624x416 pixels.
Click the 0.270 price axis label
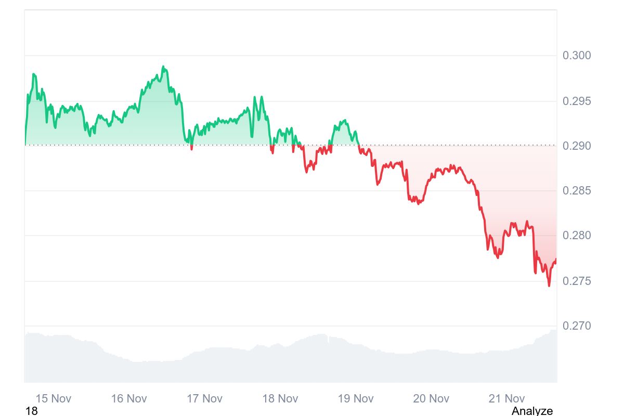(577, 326)
